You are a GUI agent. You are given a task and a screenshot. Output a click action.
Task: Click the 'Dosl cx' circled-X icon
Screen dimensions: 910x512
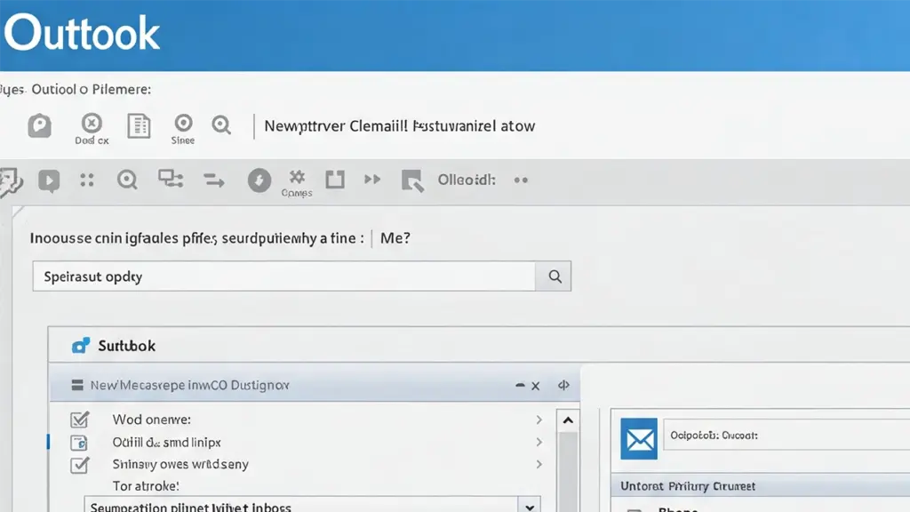click(x=92, y=124)
